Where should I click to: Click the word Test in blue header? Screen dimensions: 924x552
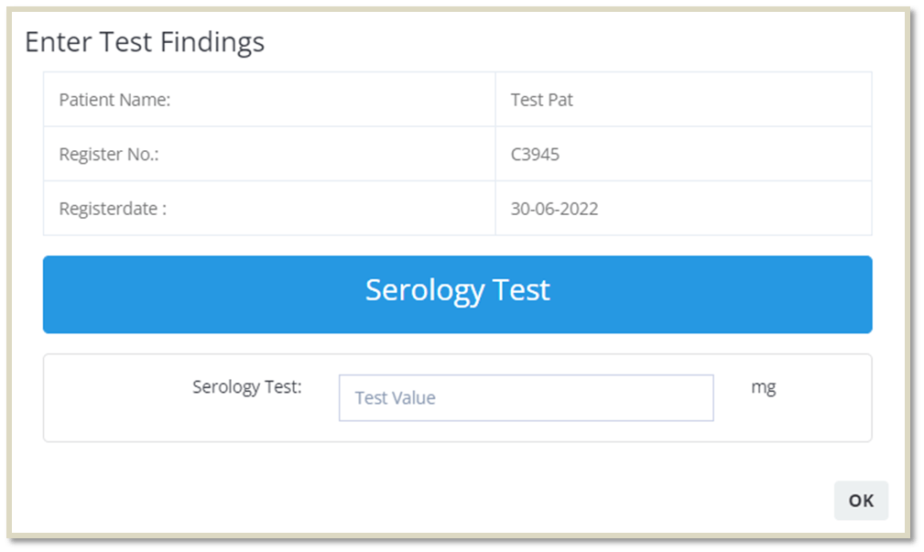pos(521,290)
